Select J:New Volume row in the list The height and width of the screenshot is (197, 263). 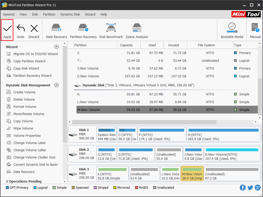[x=167, y=69]
